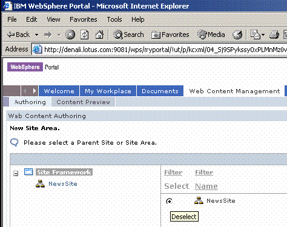Go back with the Back arrow button
287x227 pixels.
(x=18, y=35)
